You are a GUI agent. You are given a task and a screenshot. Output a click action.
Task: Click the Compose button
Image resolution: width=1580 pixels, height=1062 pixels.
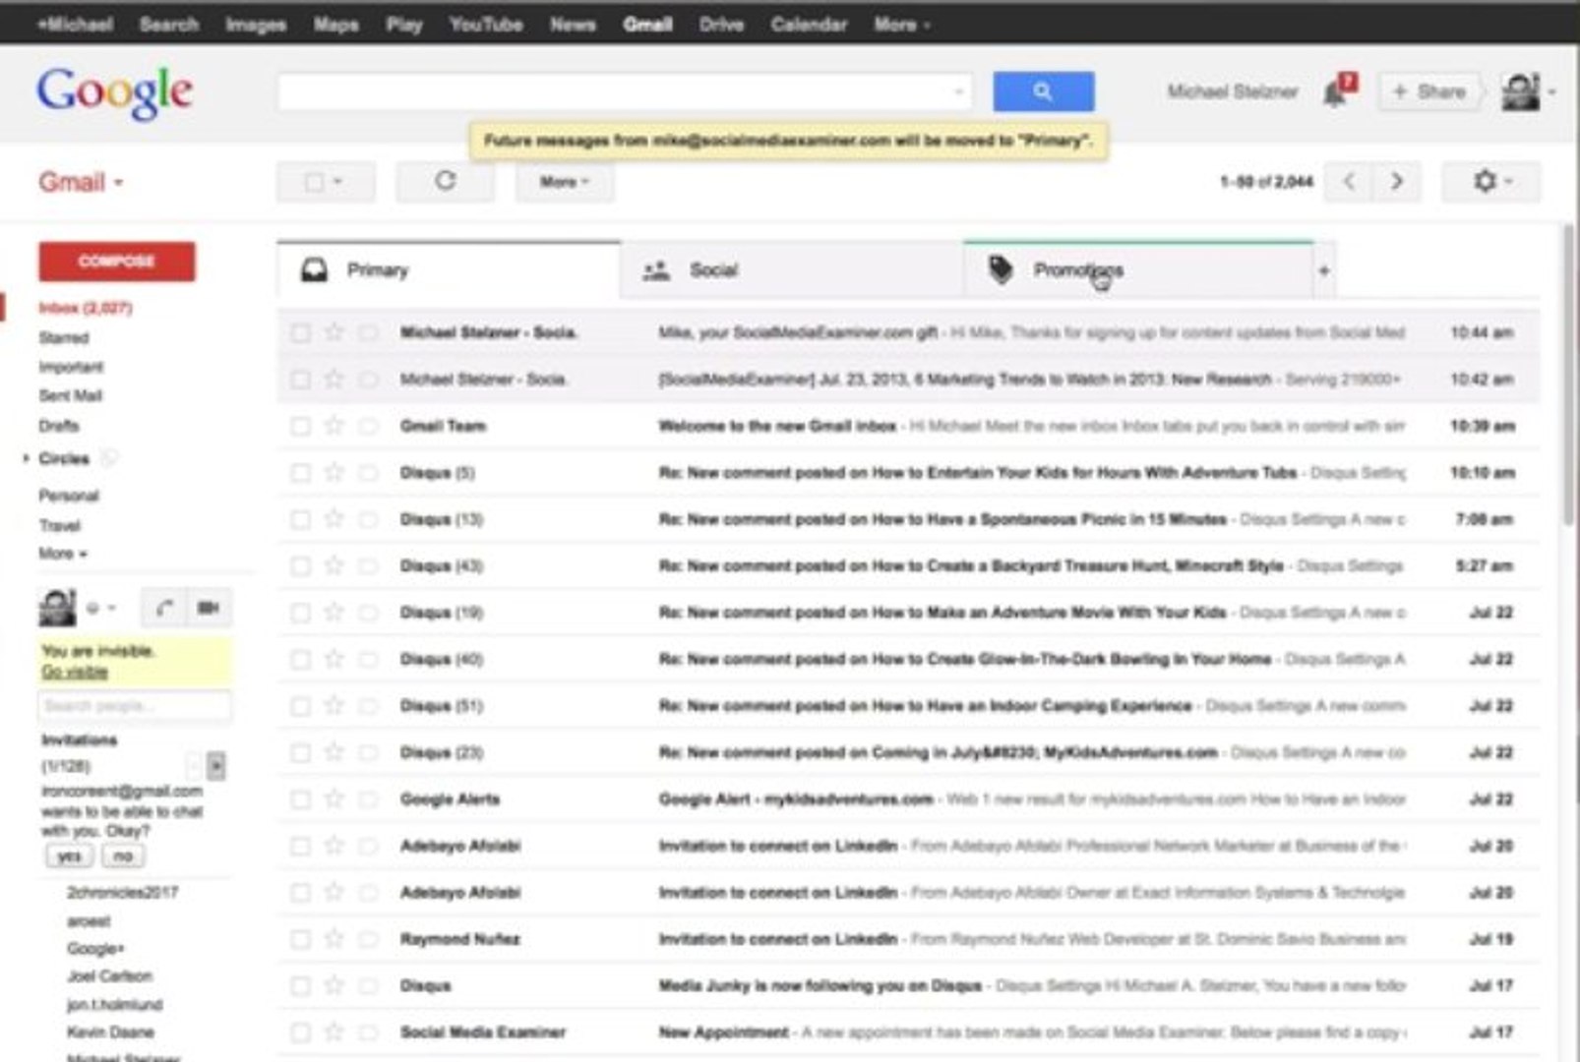[x=115, y=261]
